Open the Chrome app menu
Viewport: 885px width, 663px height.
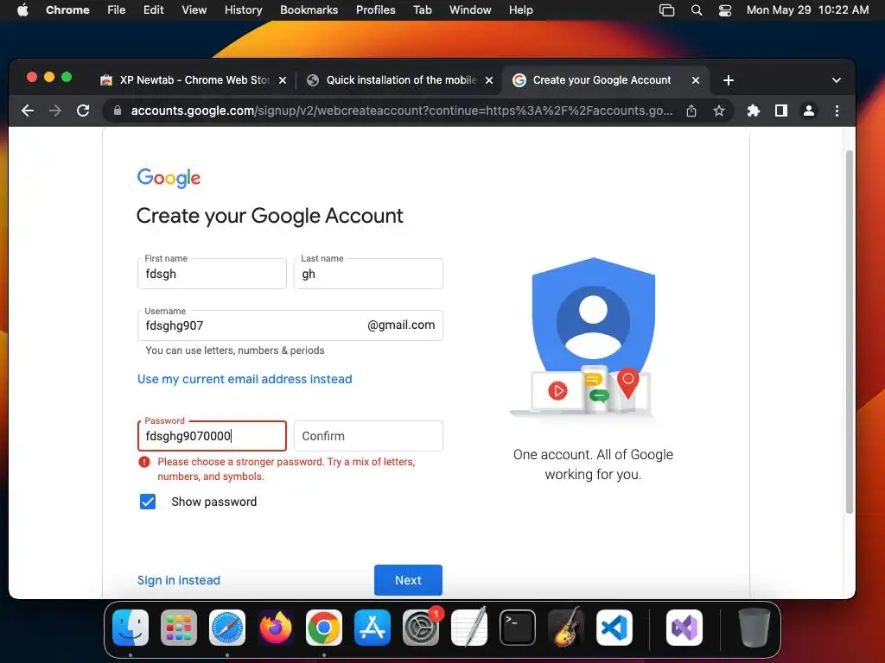pyautogui.click(x=67, y=10)
